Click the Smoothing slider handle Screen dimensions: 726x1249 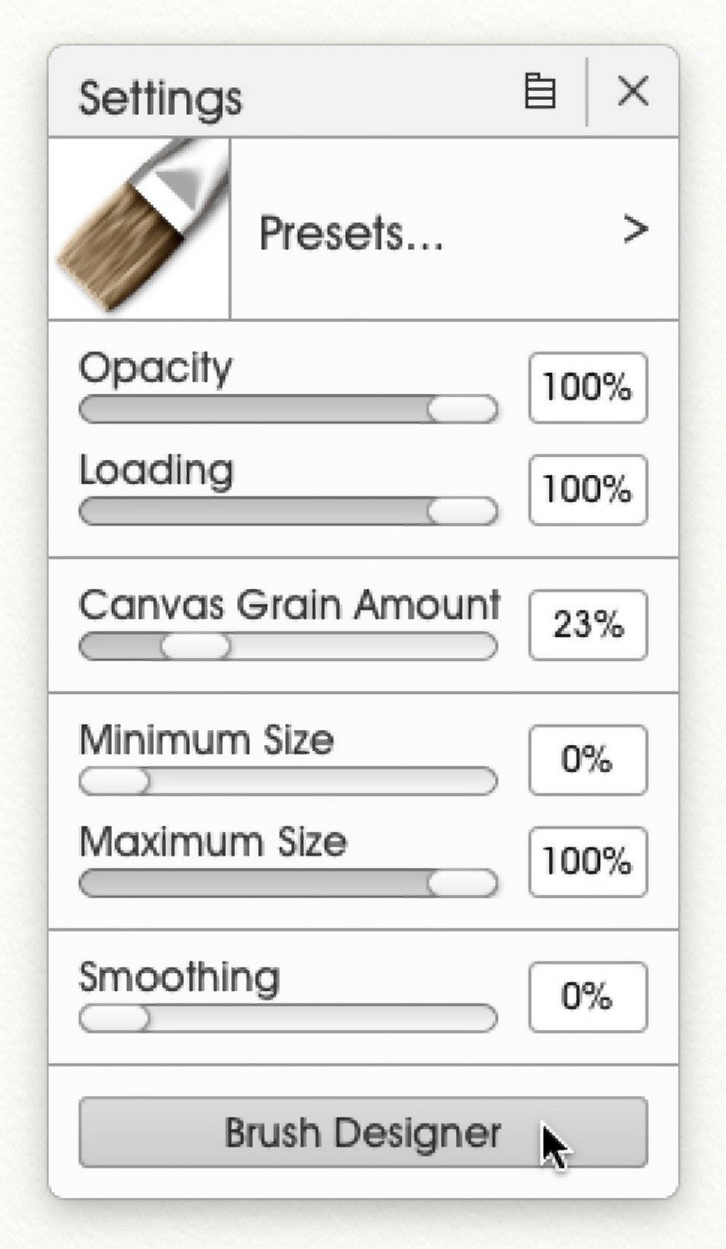[x=114, y=1018]
